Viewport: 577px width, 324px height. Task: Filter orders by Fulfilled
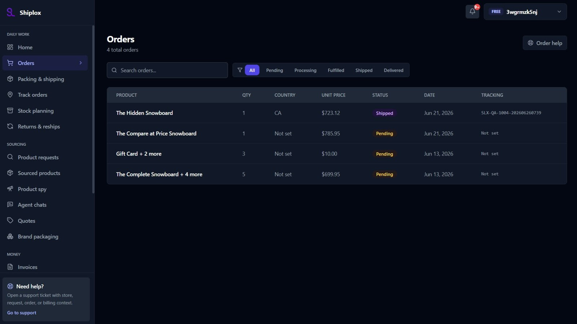(x=336, y=70)
